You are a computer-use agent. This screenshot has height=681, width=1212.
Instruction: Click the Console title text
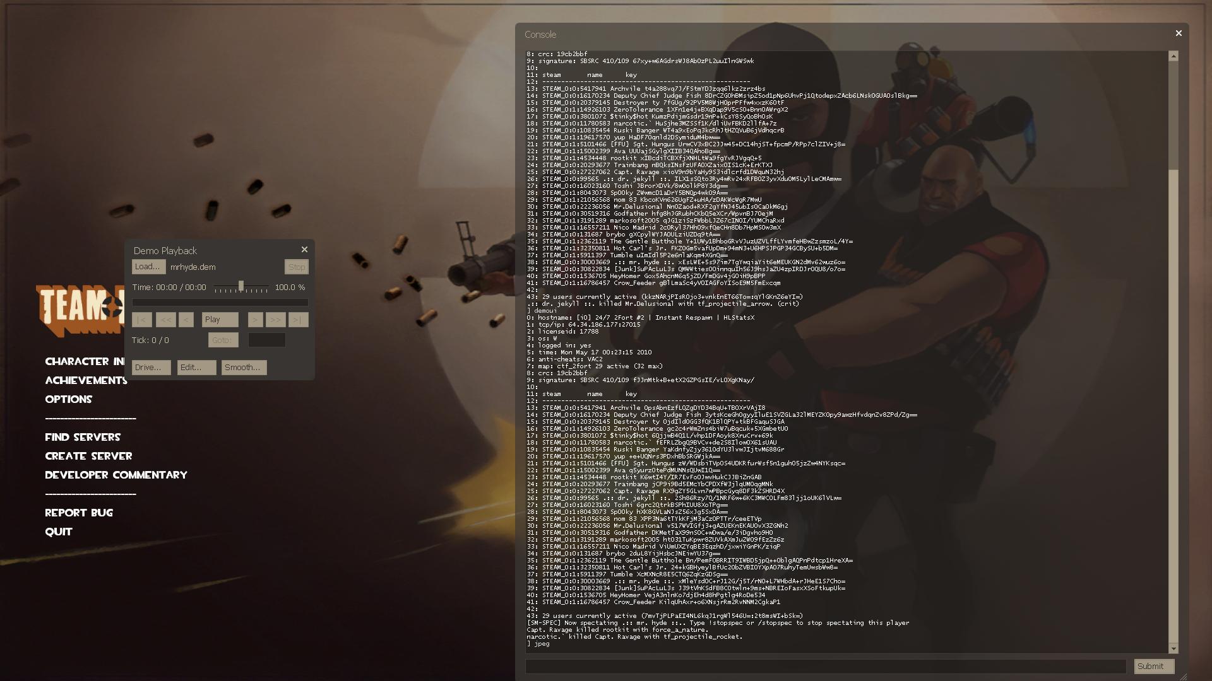pyautogui.click(x=540, y=35)
